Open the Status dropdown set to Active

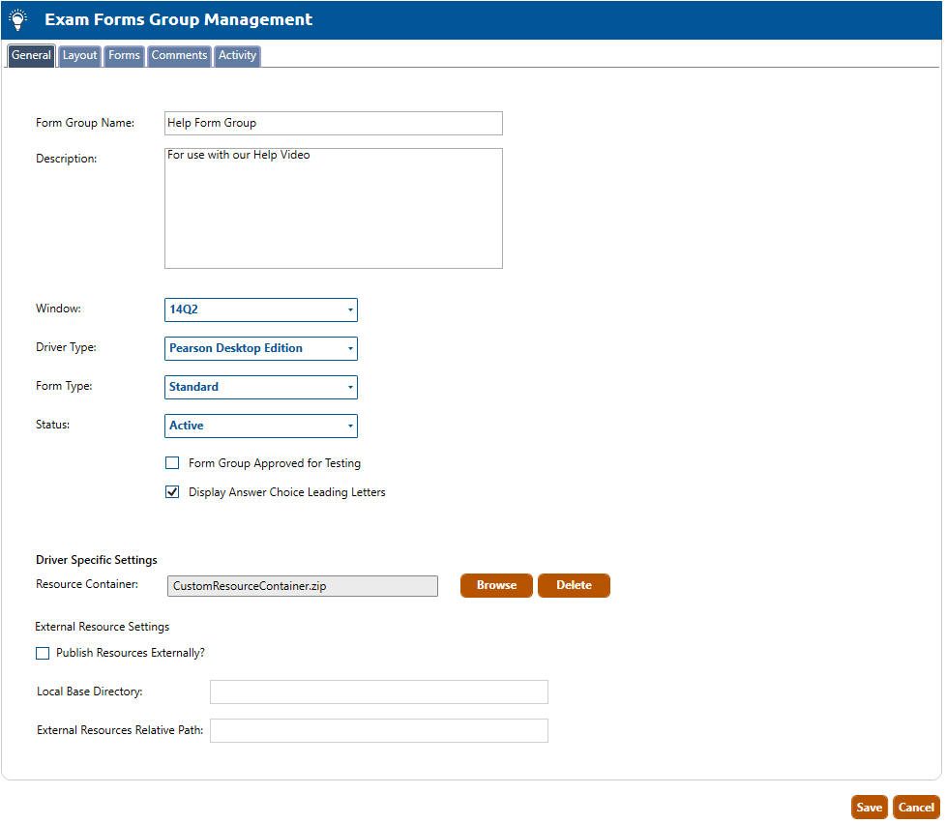[261, 426]
